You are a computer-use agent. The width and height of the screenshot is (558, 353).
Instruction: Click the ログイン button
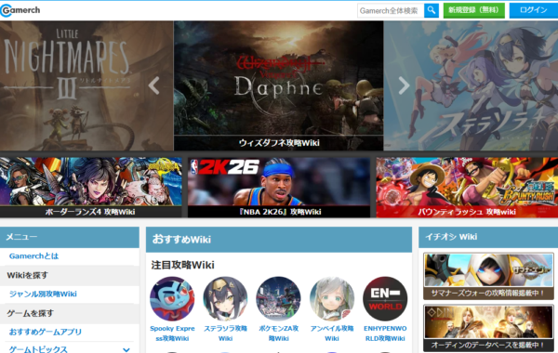[534, 10]
